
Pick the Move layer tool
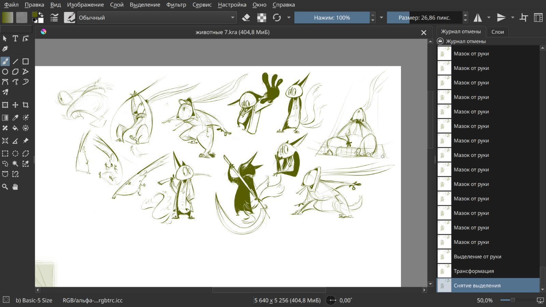click(x=15, y=105)
